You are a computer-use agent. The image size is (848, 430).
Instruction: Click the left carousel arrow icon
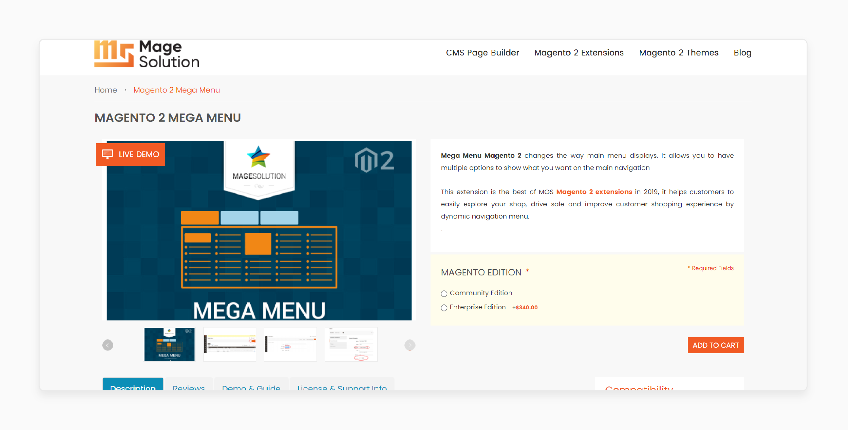(108, 345)
